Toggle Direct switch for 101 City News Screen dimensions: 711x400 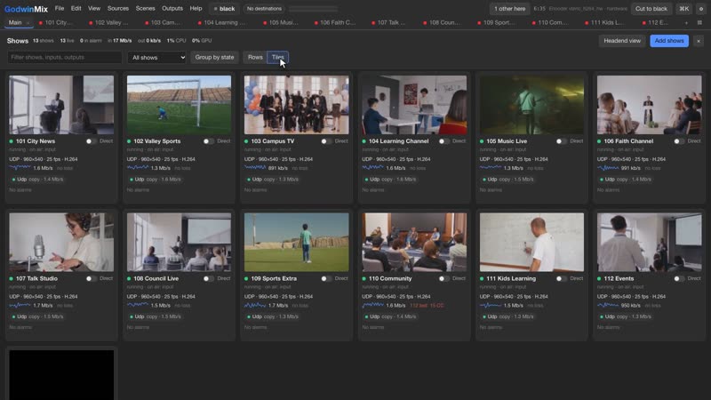(x=92, y=141)
